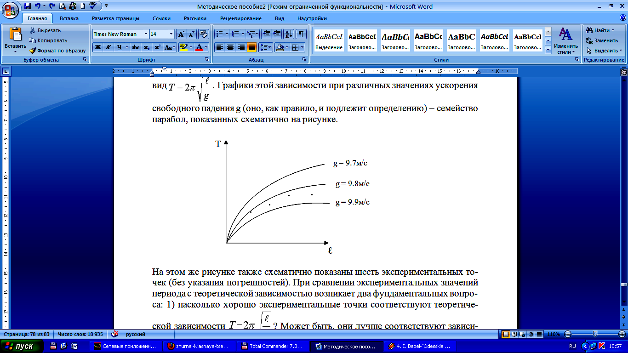Toggle italic К formatting
The width and height of the screenshot is (628, 353).
(108, 47)
